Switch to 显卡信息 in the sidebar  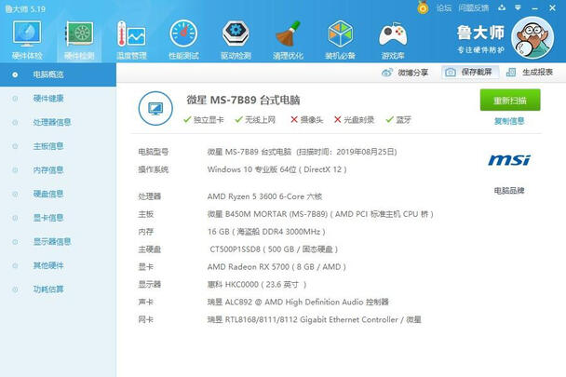click(48, 218)
